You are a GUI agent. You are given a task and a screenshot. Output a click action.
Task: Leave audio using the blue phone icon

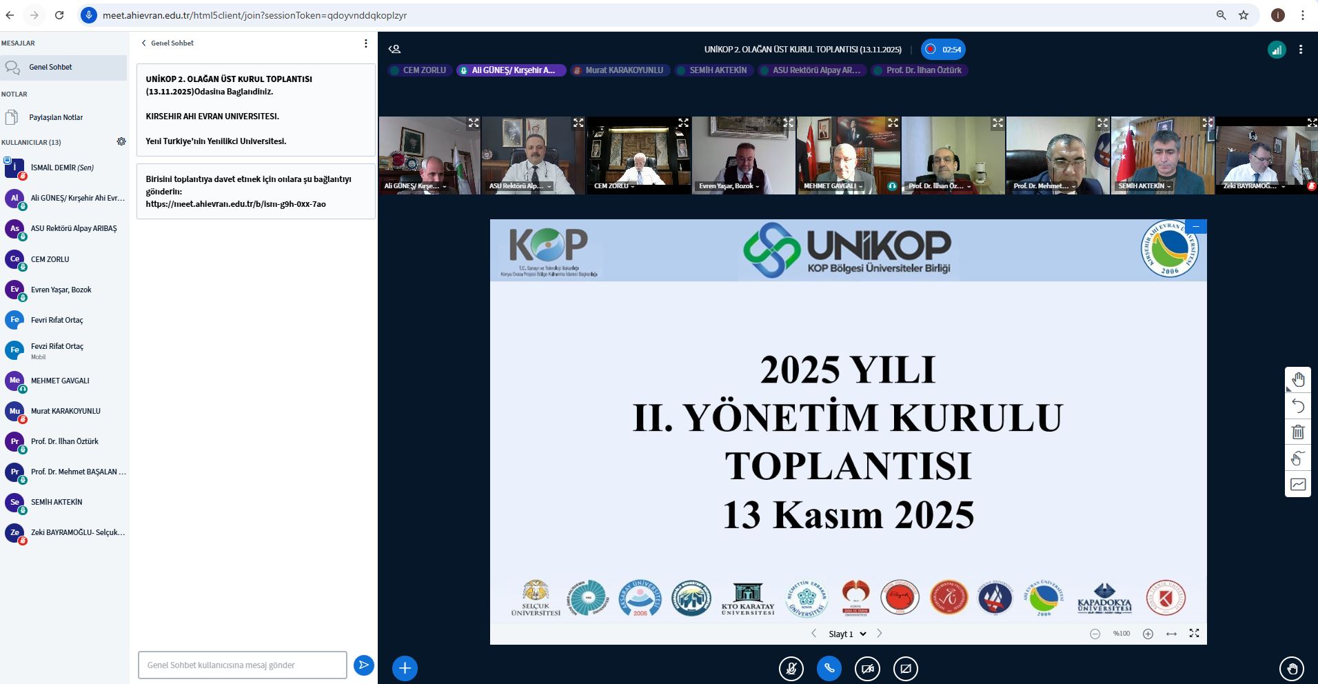tap(830, 668)
